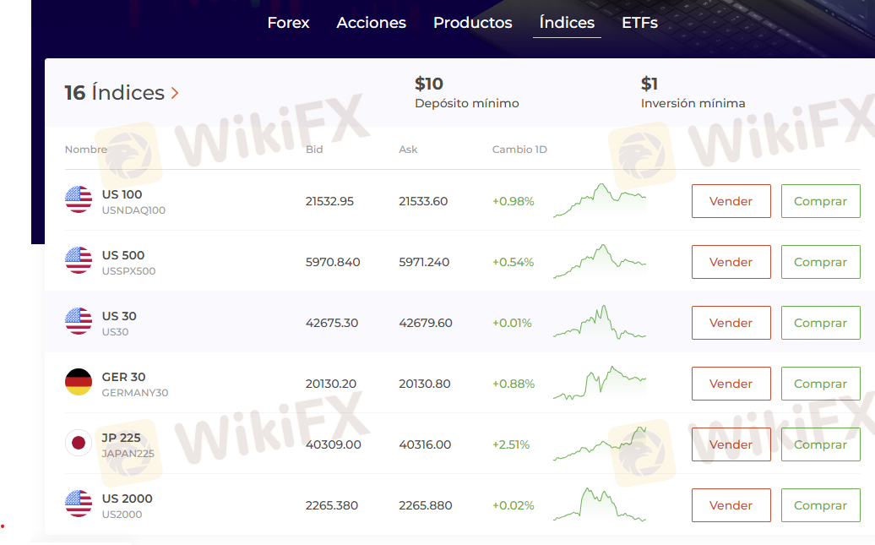875x545 pixels.
Task: Click the US flag icon for US 30
Action: (79, 322)
